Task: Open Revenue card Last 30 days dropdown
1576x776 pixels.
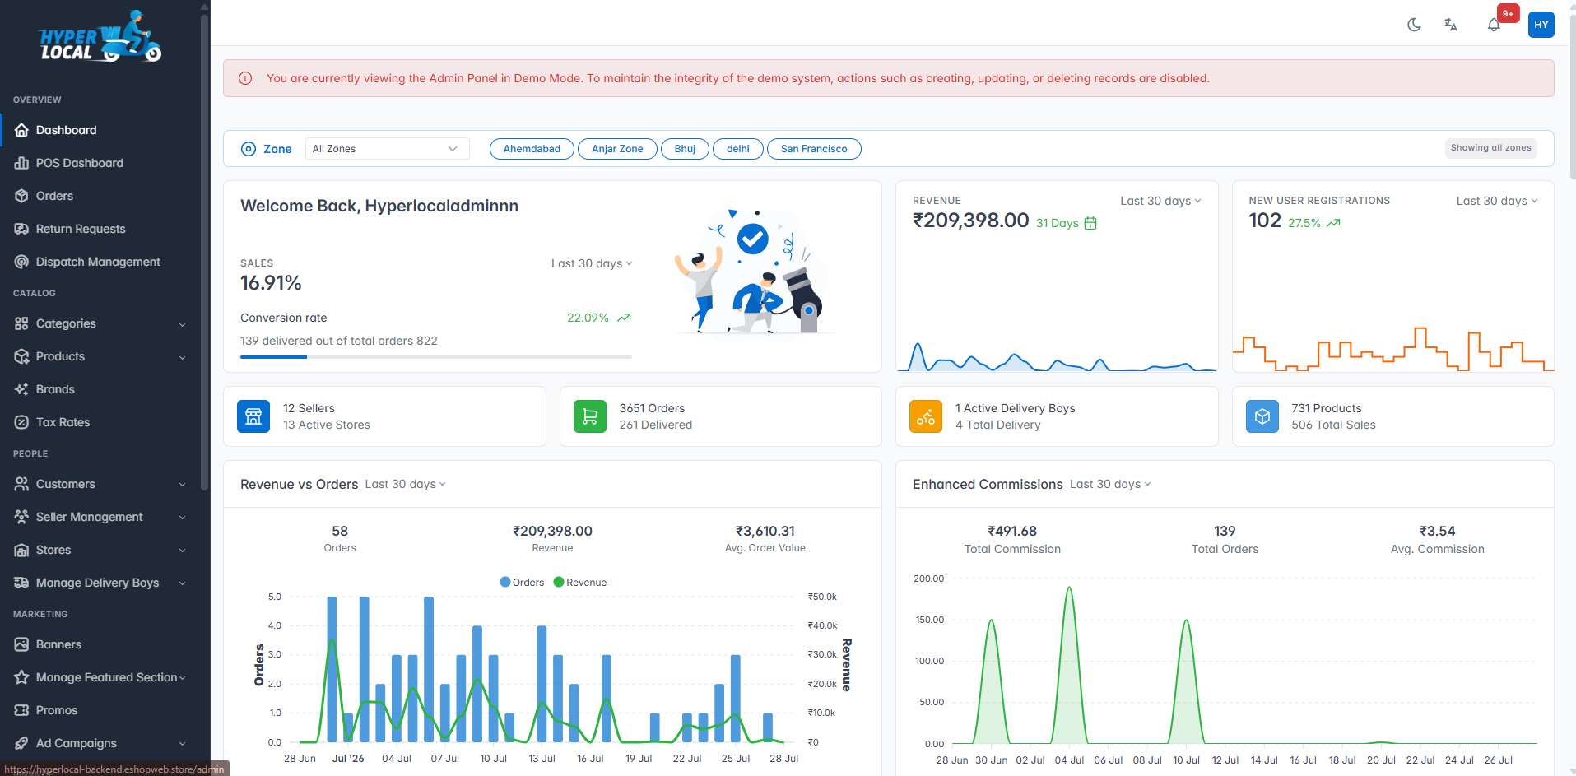Action: (x=1160, y=201)
